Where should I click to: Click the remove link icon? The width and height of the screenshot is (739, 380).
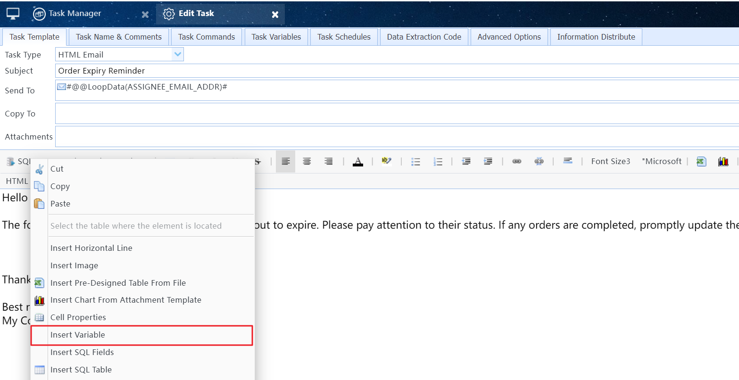[539, 161]
